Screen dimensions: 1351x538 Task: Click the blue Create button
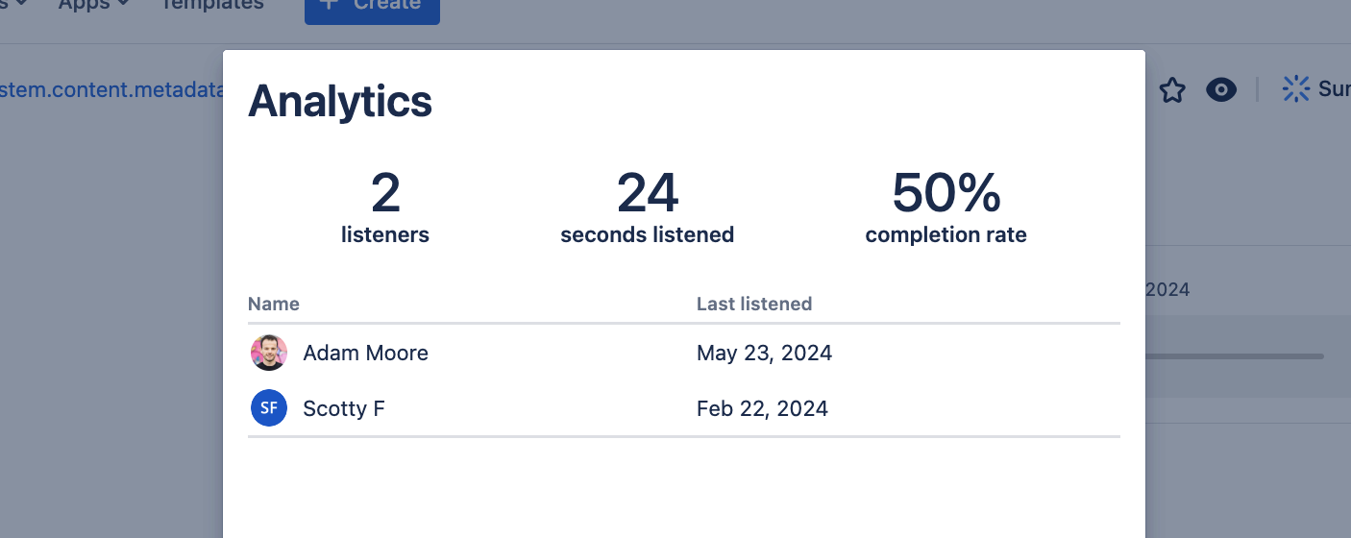click(372, 8)
